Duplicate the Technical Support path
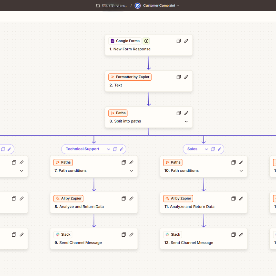Image resolution: width=276 pixels, height=276 pixels. click(115, 149)
